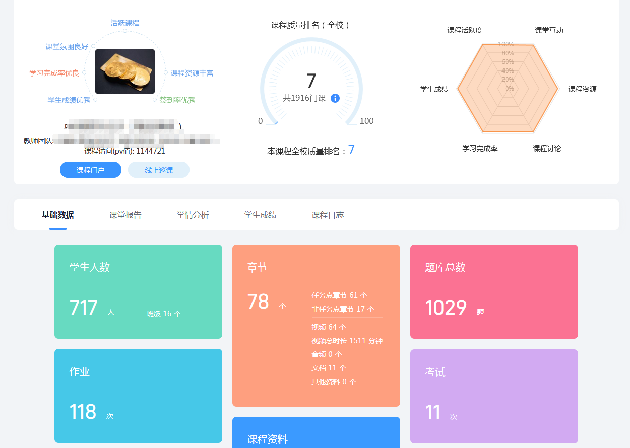Viewport: 630px width, 448px height.
Task: Click the 学生人数 card showing 717
Action: 138,291
